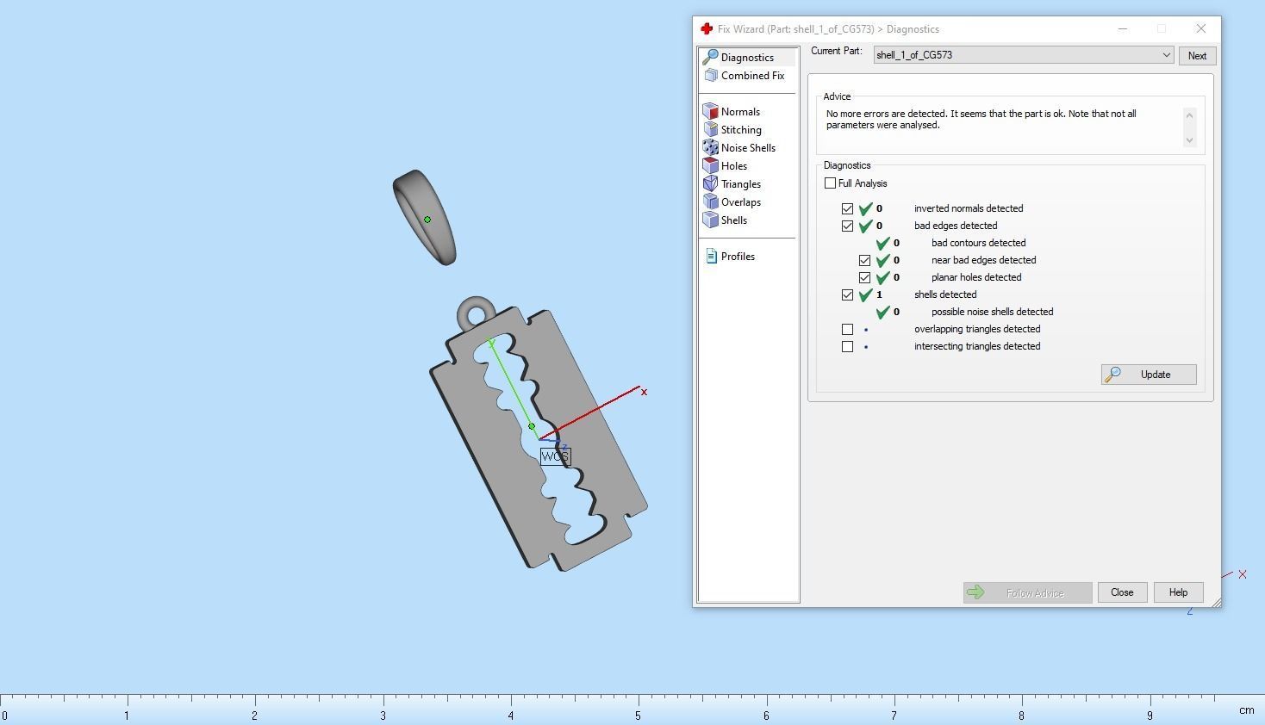This screenshot has width=1265, height=725.
Task: Click the Shells cube icon
Action: (x=711, y=220)
